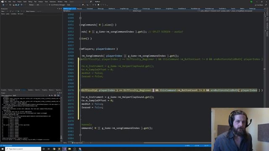Screen dimensions: 269x151
Task: Open the function member navigation dropdown
Action: click(231, 11)
